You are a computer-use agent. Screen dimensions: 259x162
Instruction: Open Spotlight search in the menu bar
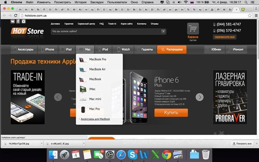click(246, 2)
